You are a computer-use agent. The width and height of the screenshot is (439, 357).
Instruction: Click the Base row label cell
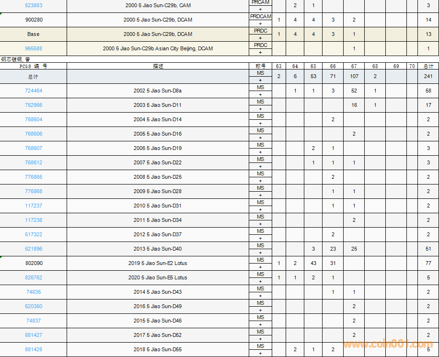tap(34, 34)
